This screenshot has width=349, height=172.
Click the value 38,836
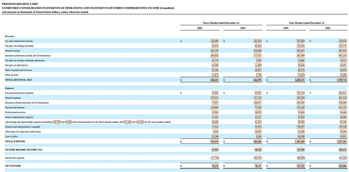[x=301, y=65]
